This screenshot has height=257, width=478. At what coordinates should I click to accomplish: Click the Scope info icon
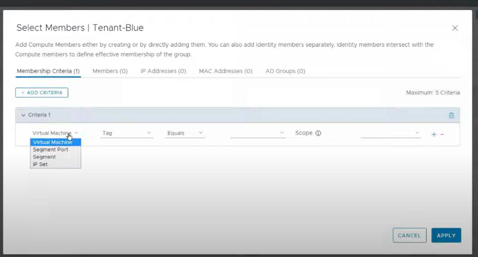(x=318, y=133)
